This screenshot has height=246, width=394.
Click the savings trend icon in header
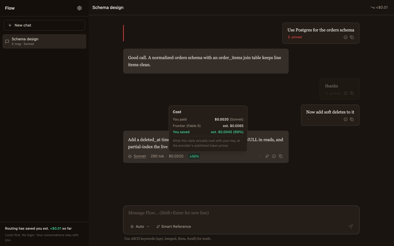(x=372, y=7)
